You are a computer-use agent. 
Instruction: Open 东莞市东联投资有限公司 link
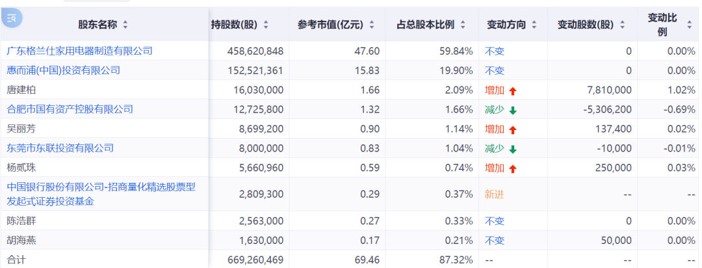coord(60,148)
